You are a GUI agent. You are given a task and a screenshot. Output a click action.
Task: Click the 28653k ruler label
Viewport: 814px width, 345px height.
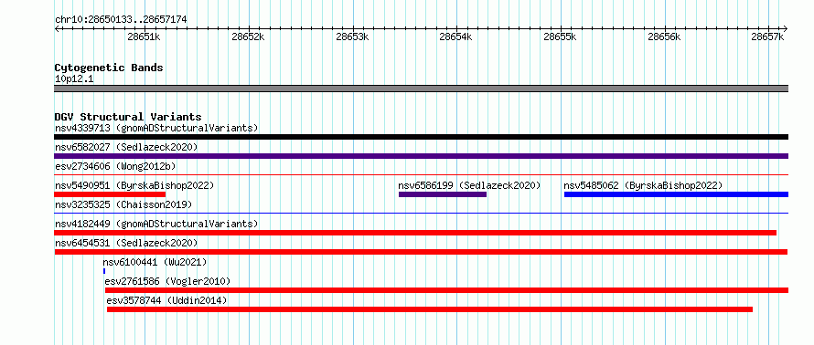[352, 37]
